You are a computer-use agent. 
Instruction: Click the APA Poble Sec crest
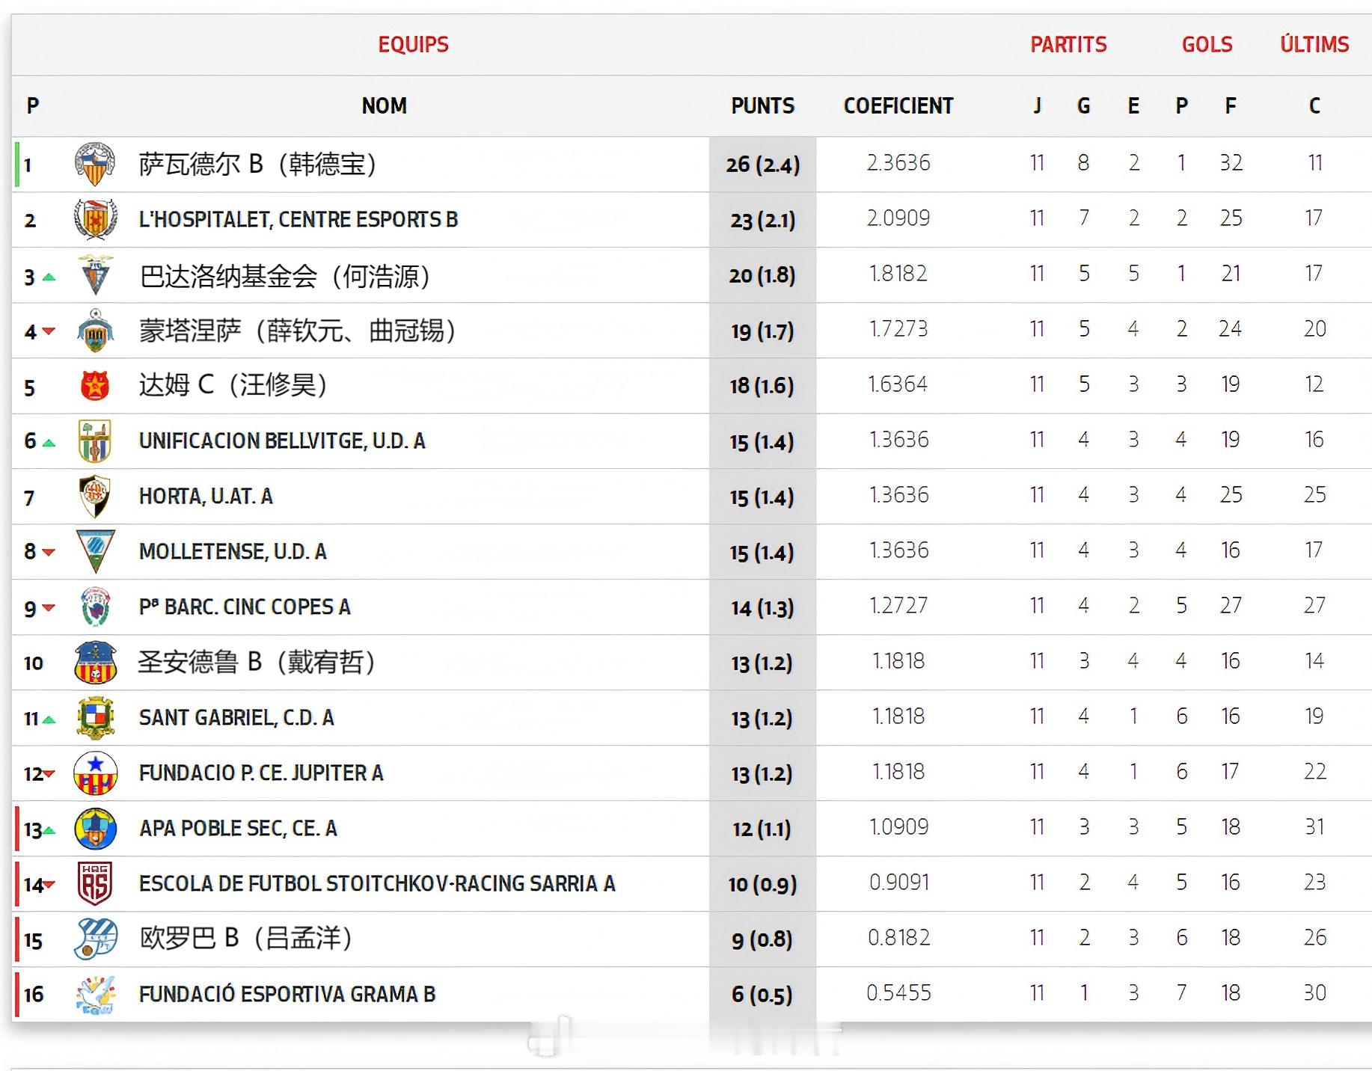(x=95, y=829)
